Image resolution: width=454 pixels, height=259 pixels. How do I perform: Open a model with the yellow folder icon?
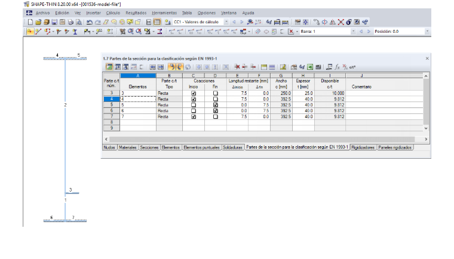coord(38,22)
